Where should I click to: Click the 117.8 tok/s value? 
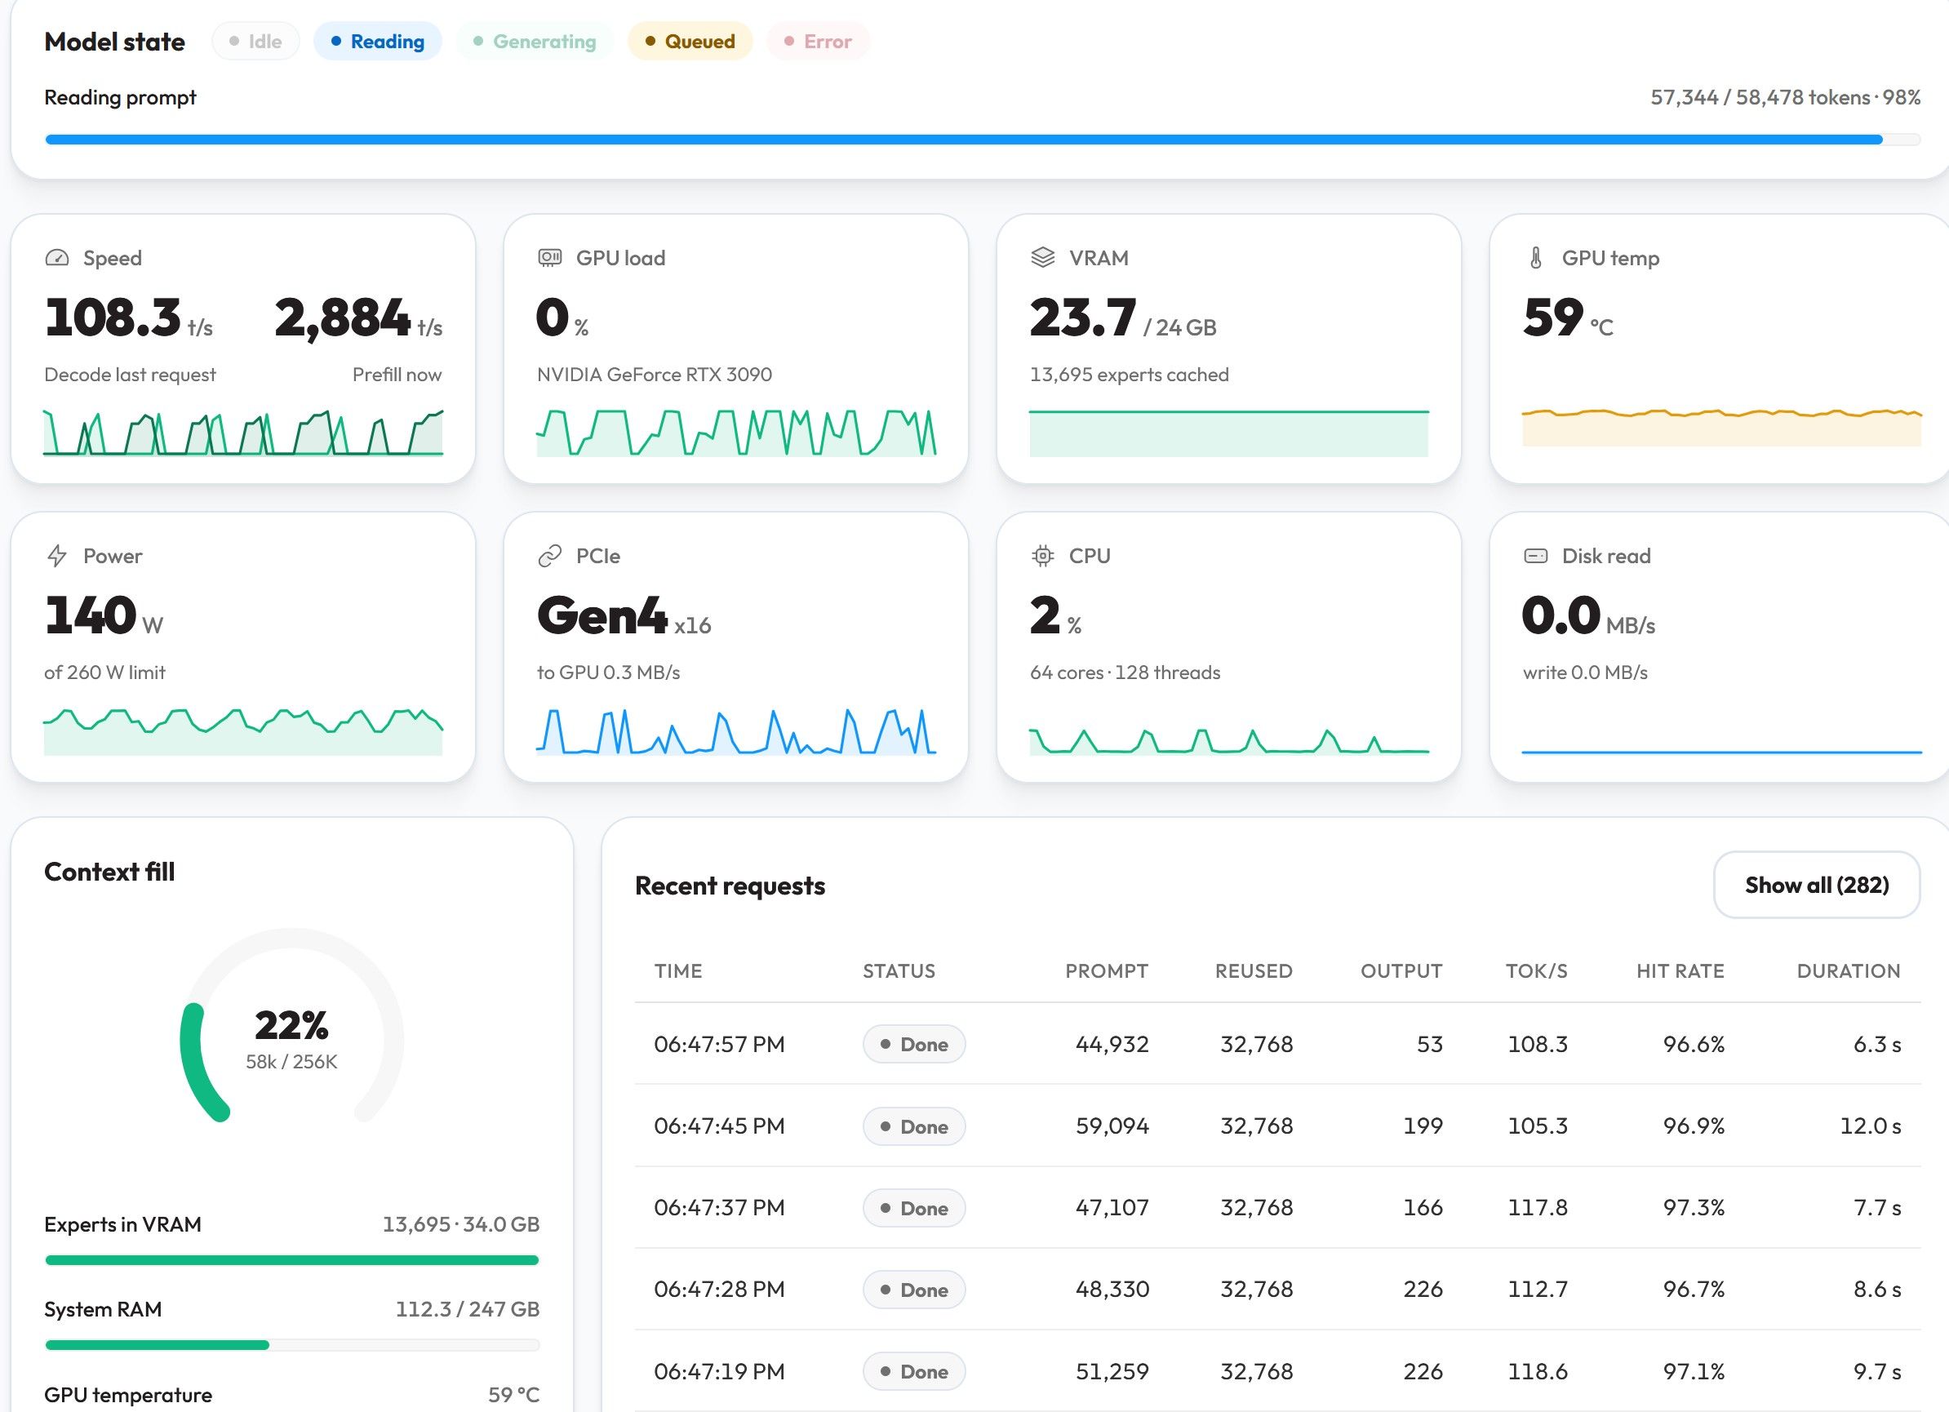[1538, 1207]
